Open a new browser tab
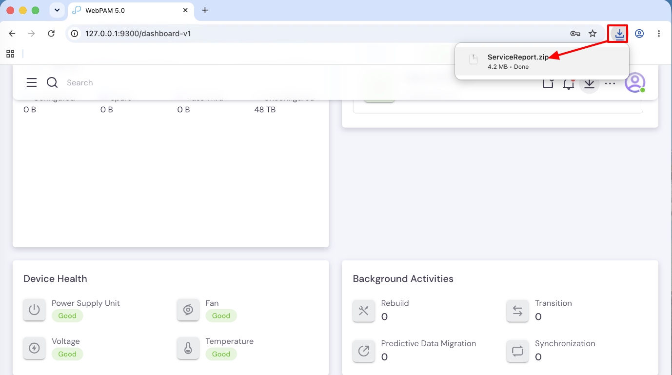The height and width of the screenshot is (375, 672). (x=205, y=10)
